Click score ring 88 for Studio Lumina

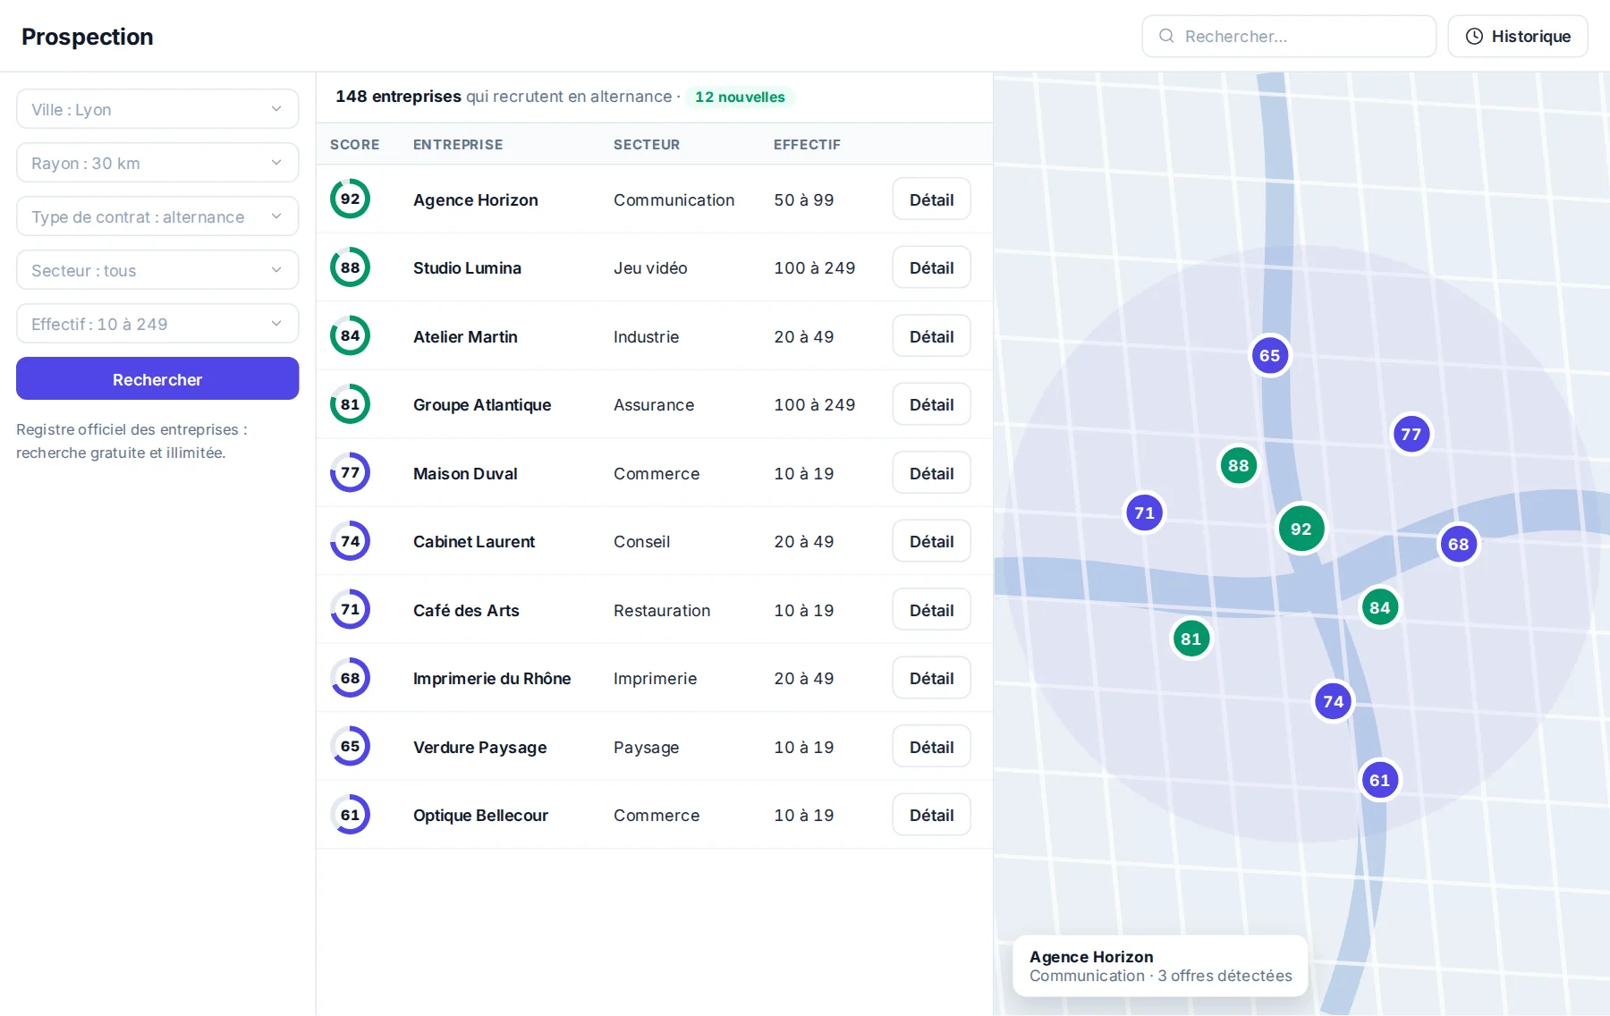click(350, 267)
